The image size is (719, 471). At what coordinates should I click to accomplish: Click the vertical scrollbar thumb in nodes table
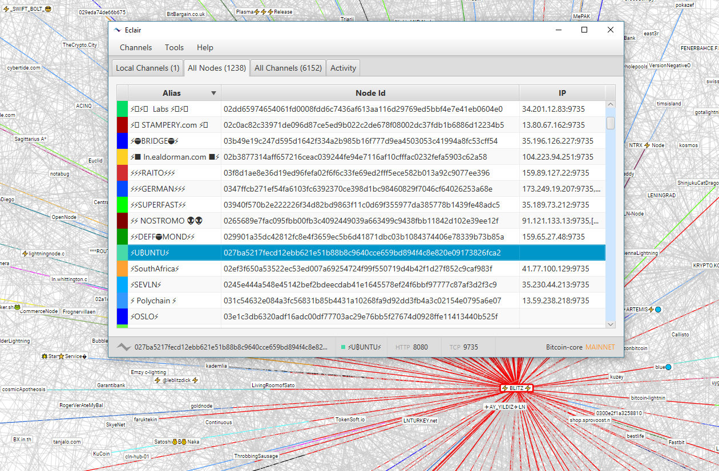pyautogui.click(x=611, y=123)
